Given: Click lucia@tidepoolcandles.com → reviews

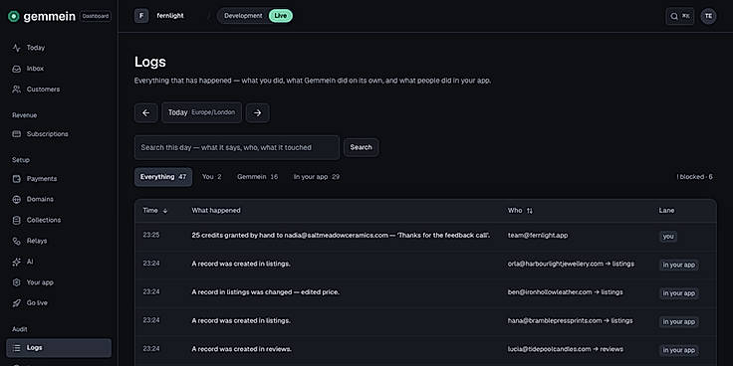Looking at the screenshot, I should [x=565, y=349].
